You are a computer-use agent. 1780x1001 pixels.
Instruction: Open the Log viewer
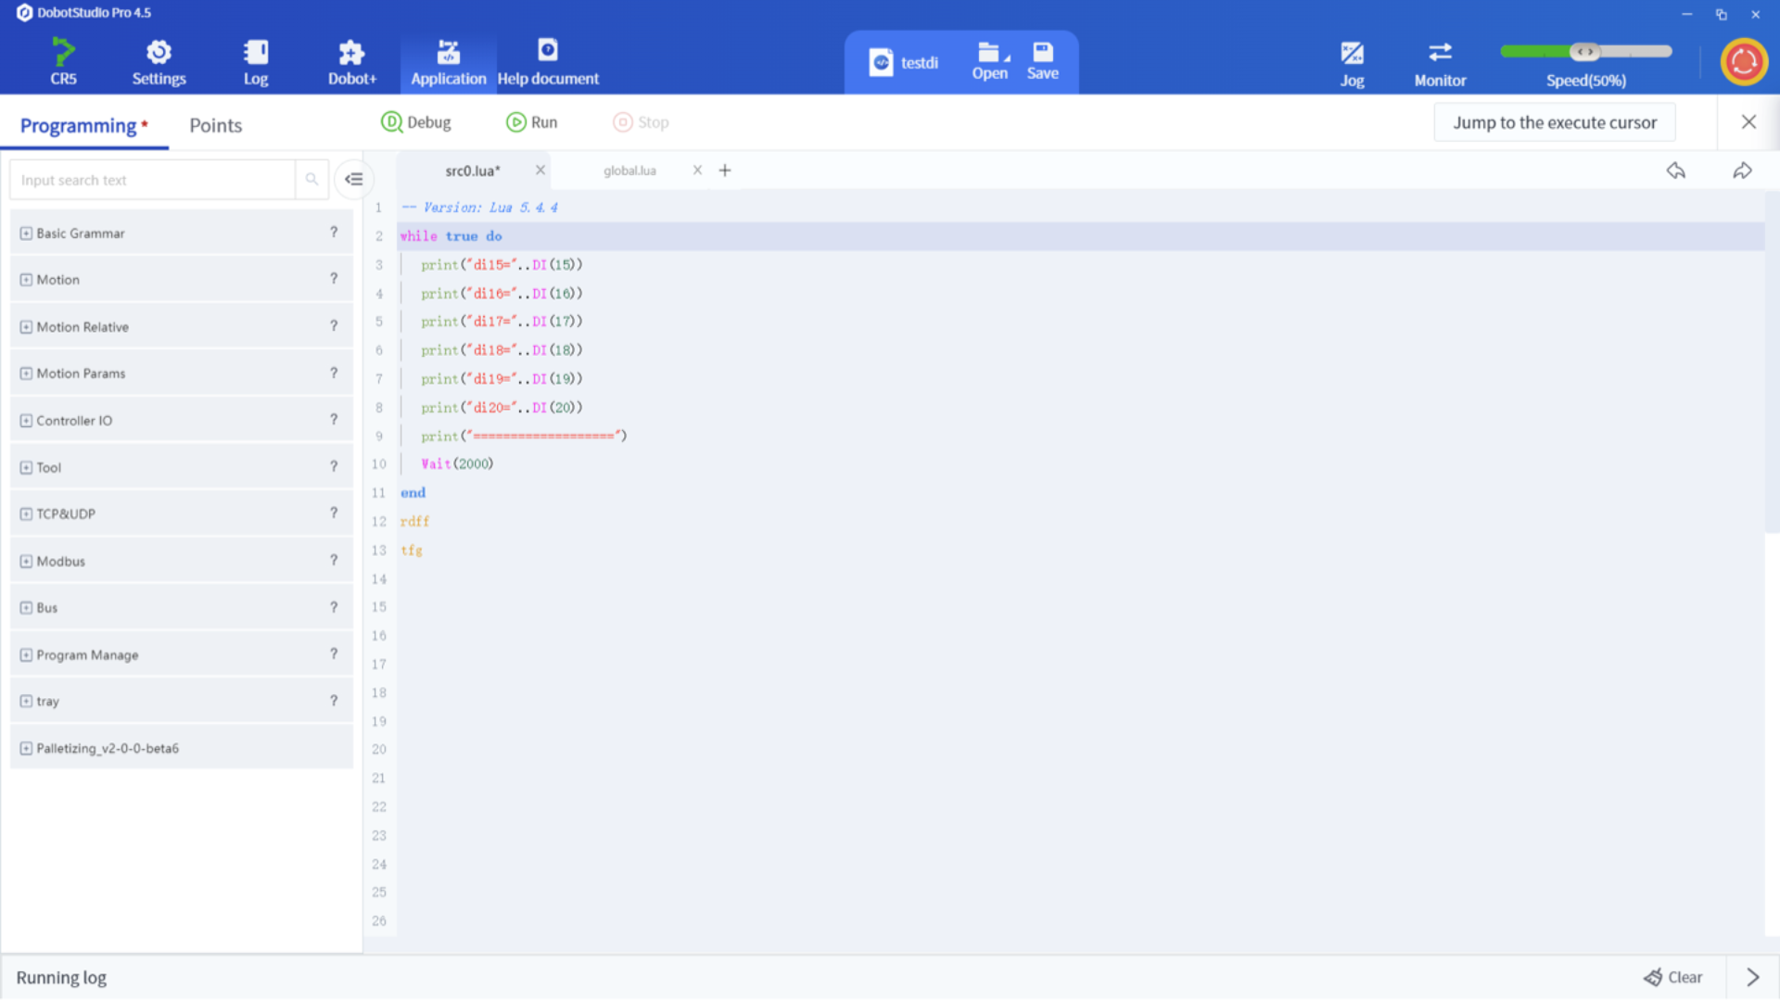pos(256,61)
